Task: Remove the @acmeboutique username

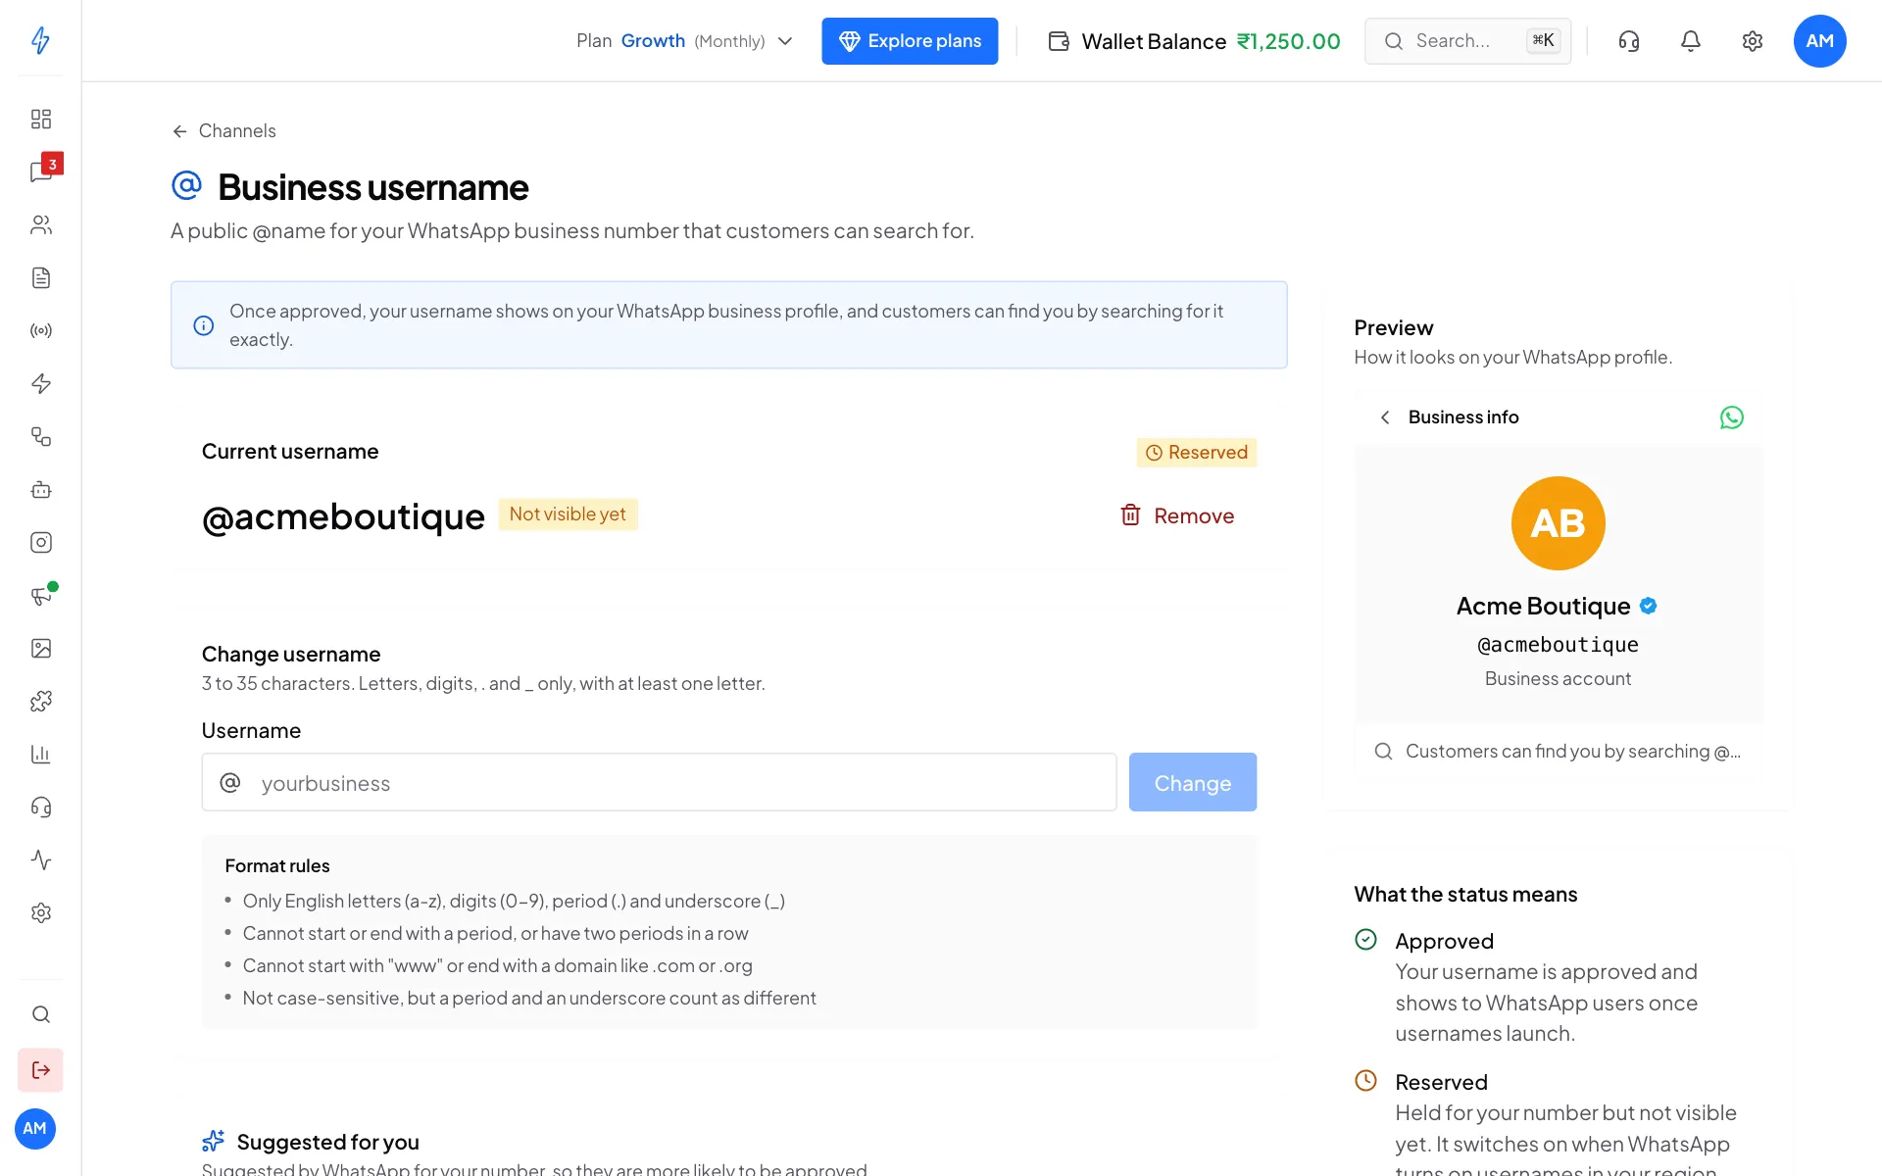Action: point(1177,515)
